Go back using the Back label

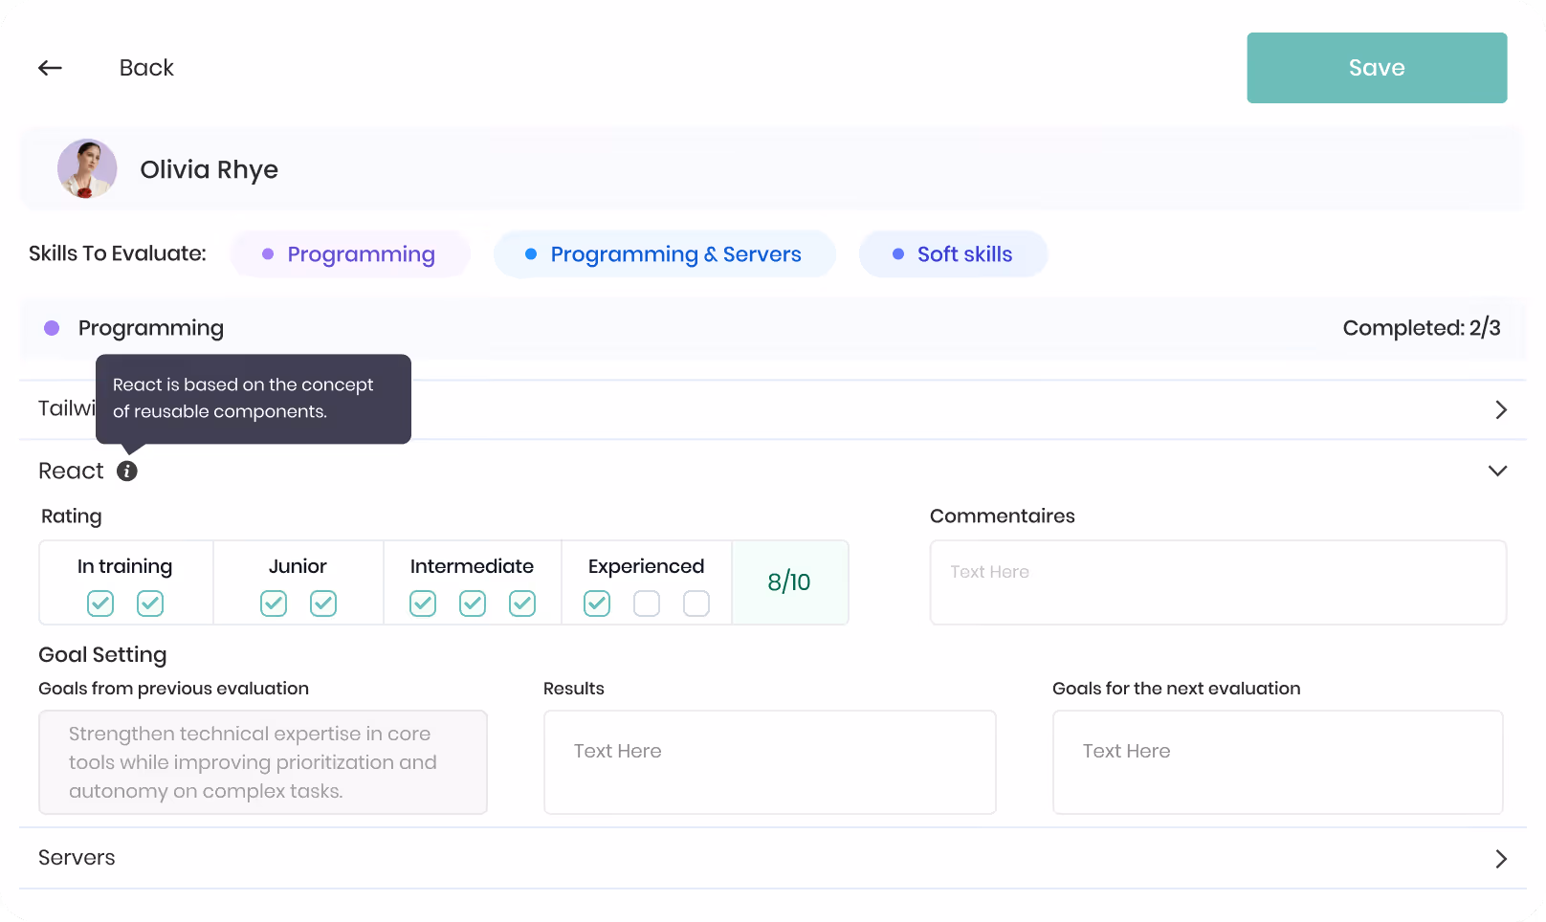[146, 68]
